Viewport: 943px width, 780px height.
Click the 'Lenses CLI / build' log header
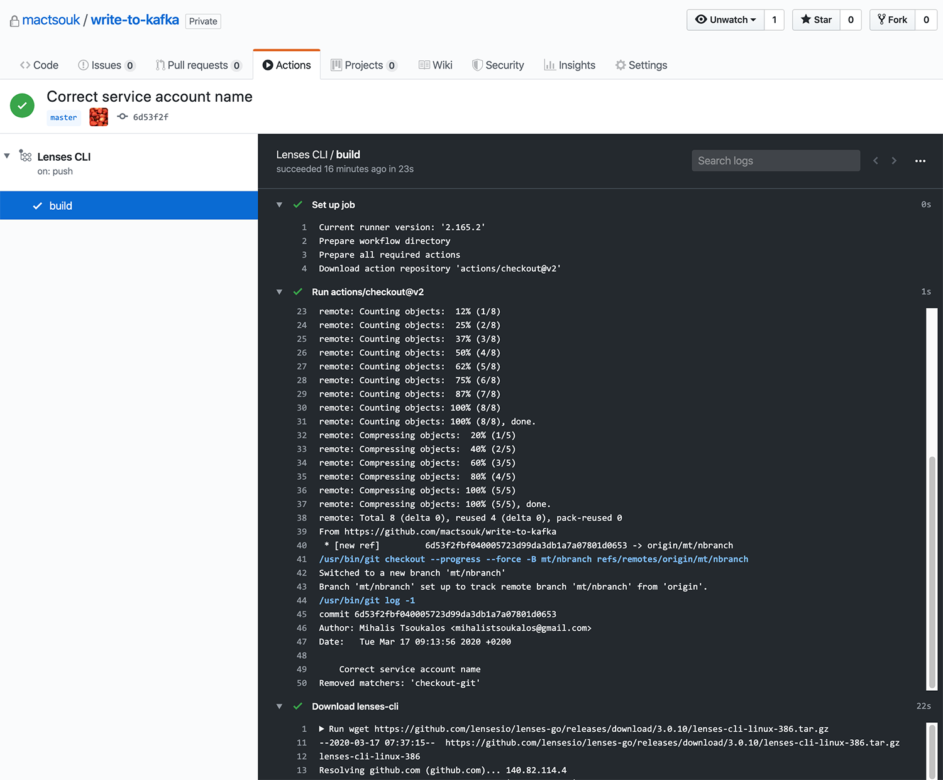[x=318, y=154]
